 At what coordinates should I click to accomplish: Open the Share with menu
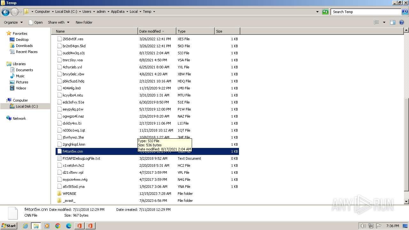point(58,22)
